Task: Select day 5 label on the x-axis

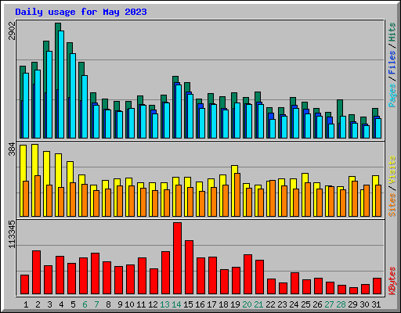Action: (73, 304)
